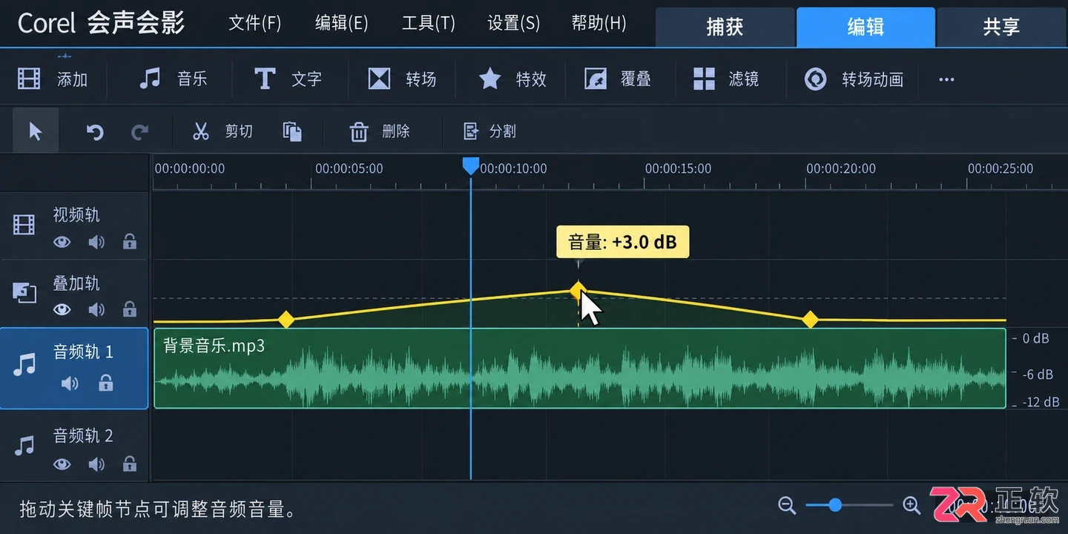Mute 音频轨 2 speaker
The image size is (1068, 534).
(x=96, y=464)
